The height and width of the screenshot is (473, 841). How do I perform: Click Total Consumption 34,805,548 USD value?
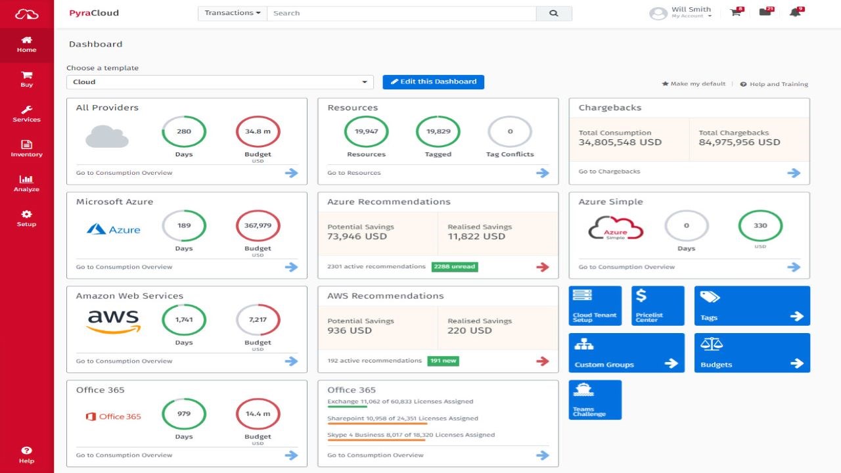(x=620, y=142)
